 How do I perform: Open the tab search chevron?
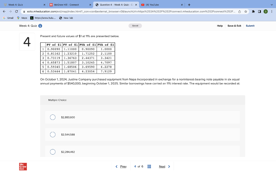(272, 5)
